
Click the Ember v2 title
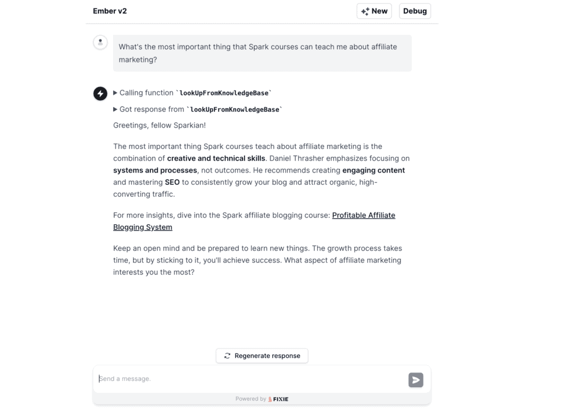coord(110,11)
